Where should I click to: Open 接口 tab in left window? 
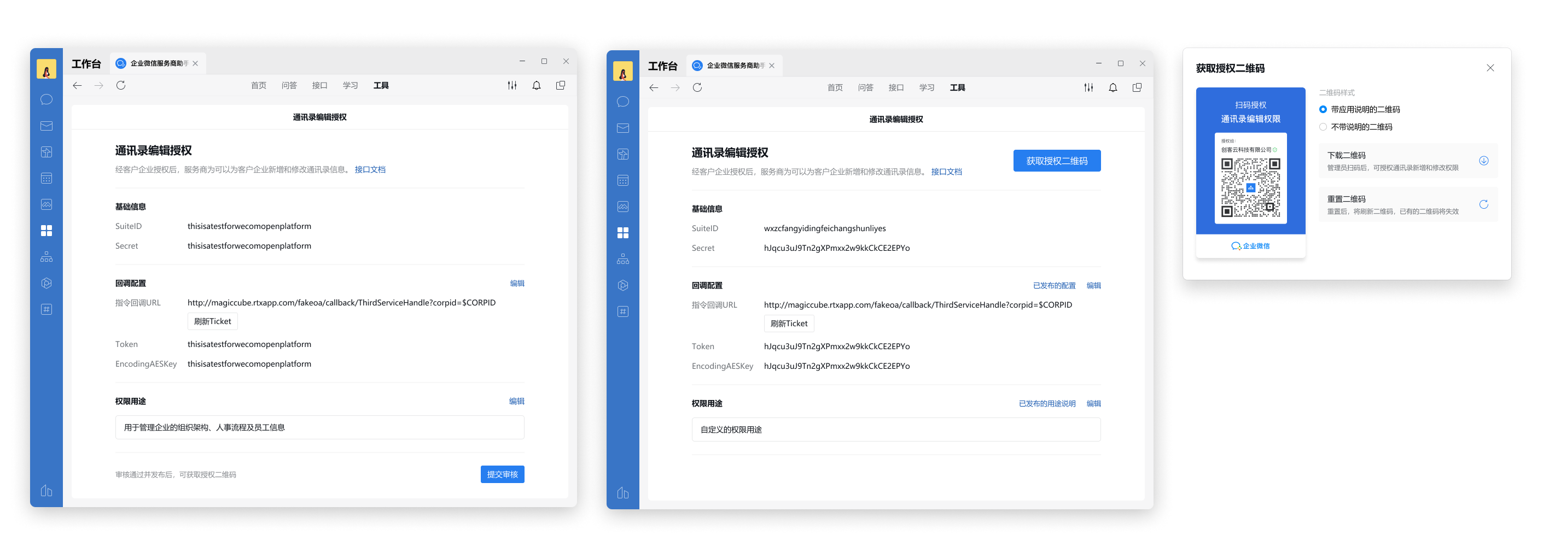pyautogui.click(x=319, y=86)
